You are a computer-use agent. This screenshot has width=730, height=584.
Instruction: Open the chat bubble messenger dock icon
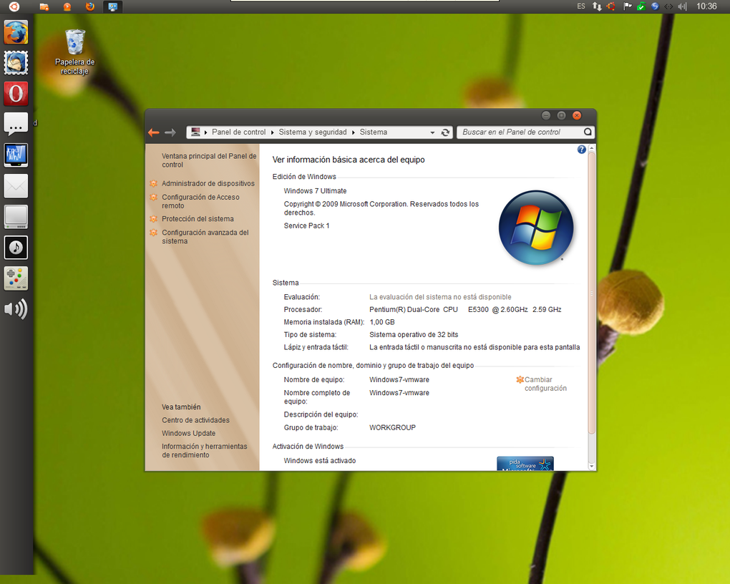pyautogui.click(x=16, y=125)
